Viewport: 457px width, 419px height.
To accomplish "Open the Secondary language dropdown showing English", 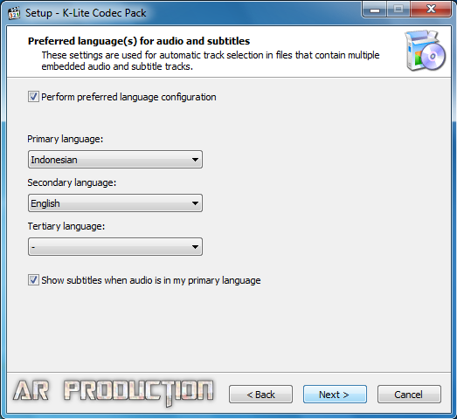I will pos(115,203).
